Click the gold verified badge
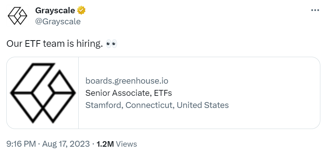This screenshot has width=327, height=157. pos(82,10)
